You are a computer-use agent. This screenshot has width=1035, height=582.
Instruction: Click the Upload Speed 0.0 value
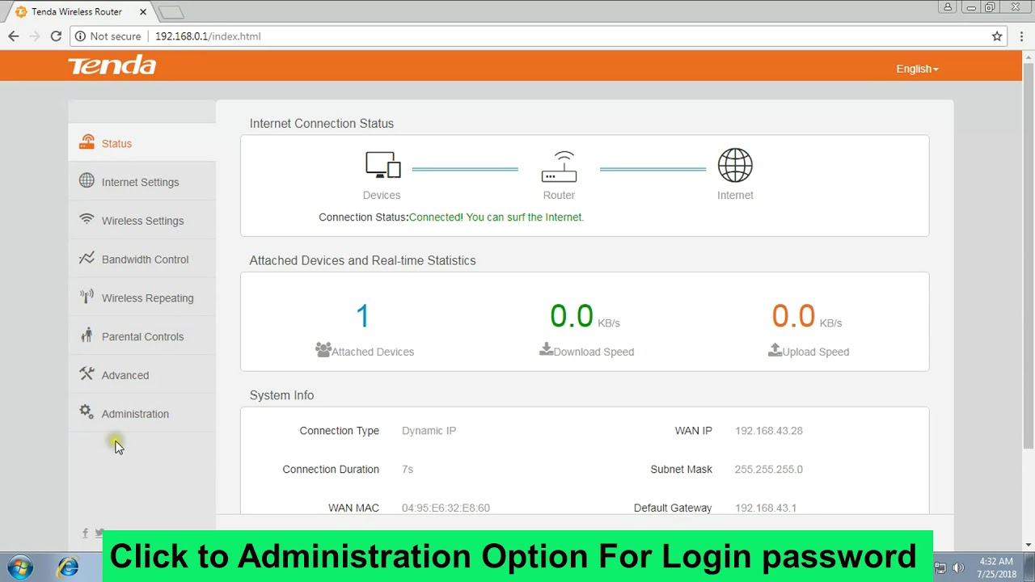click(793, 316)
